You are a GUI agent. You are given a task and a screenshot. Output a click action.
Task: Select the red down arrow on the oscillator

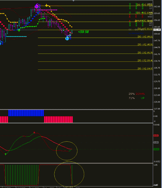tap(34, 132)
